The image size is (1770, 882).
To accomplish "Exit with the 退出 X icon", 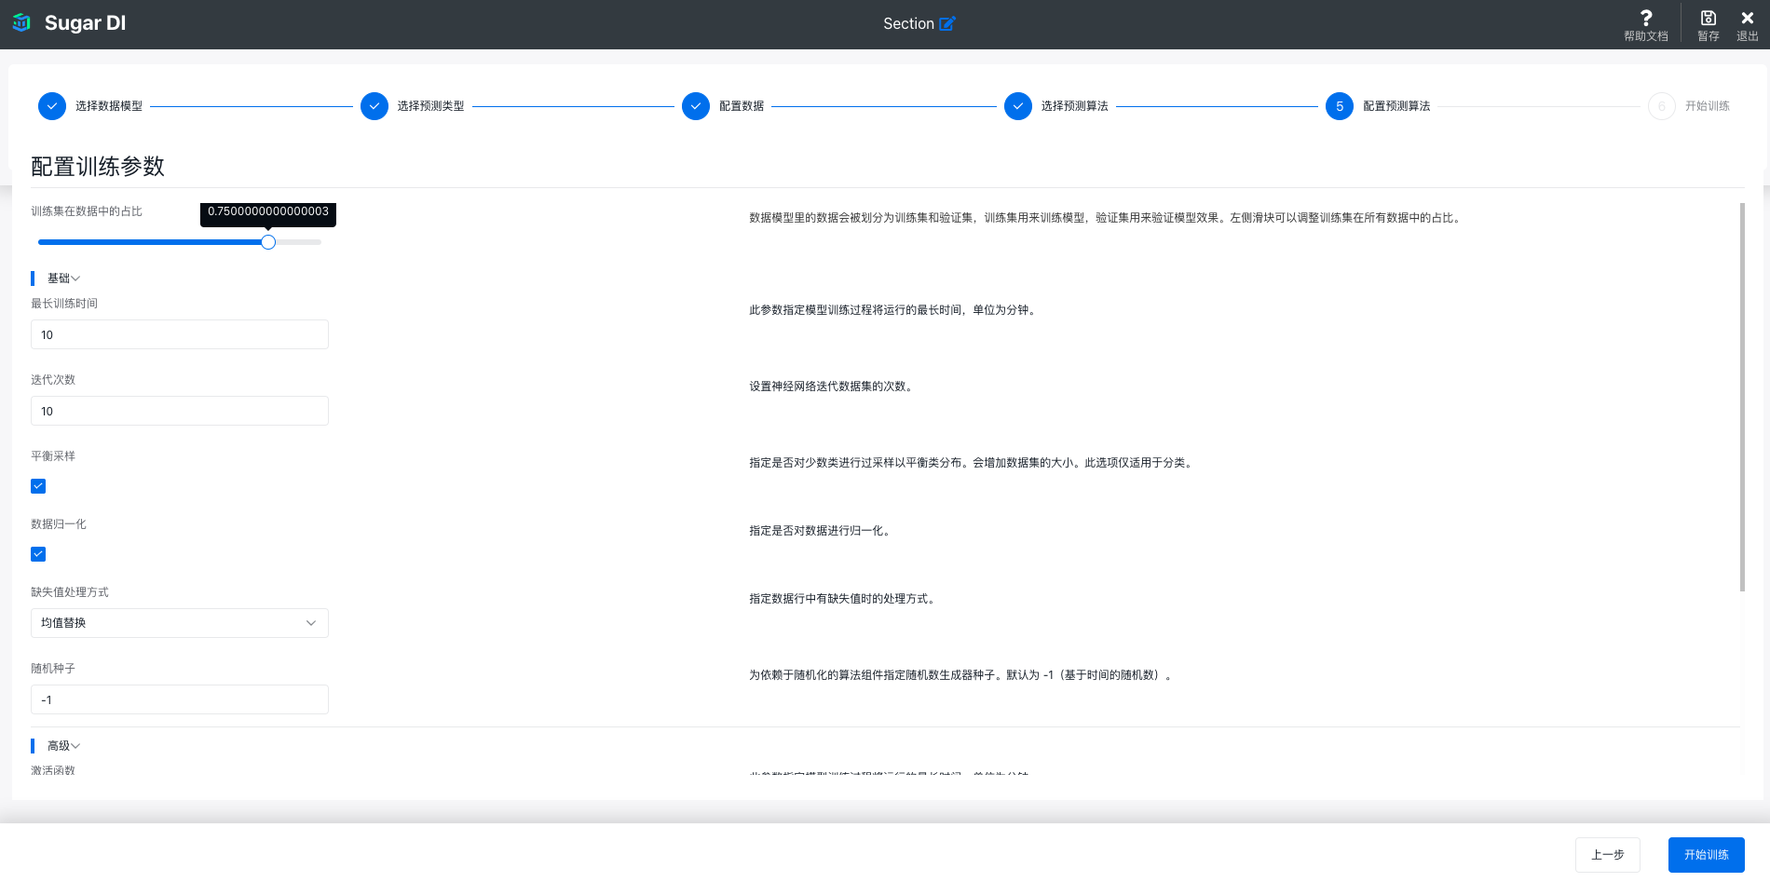I will pos(1748,18).
